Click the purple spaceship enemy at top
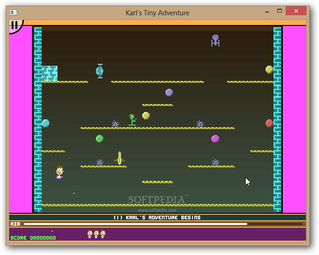This screenshot has height=255, width=319. [215, 40]
